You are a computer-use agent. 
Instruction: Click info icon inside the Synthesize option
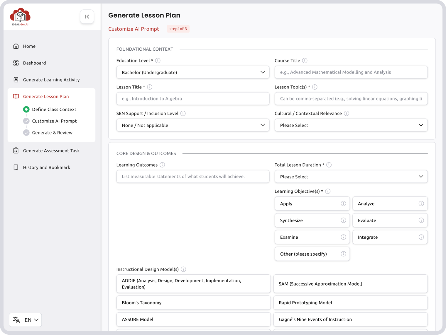coord(343,220)
